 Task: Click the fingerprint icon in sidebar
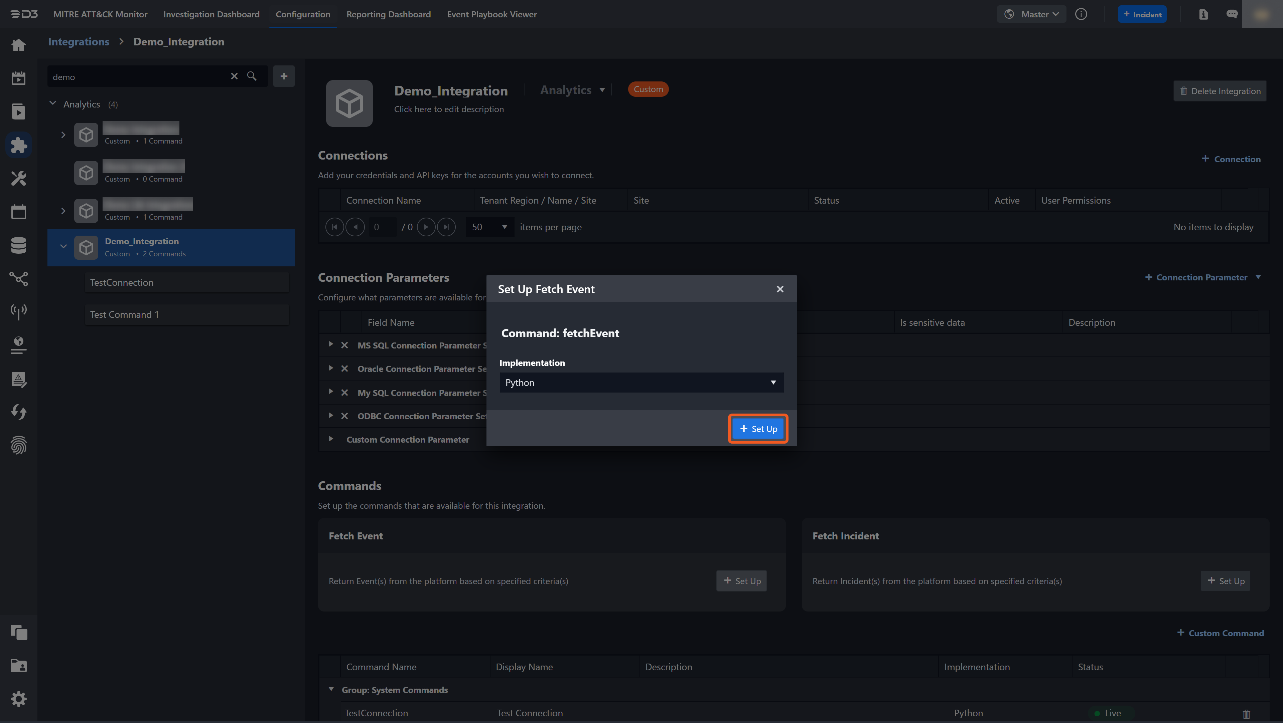[x=18, y=445]
